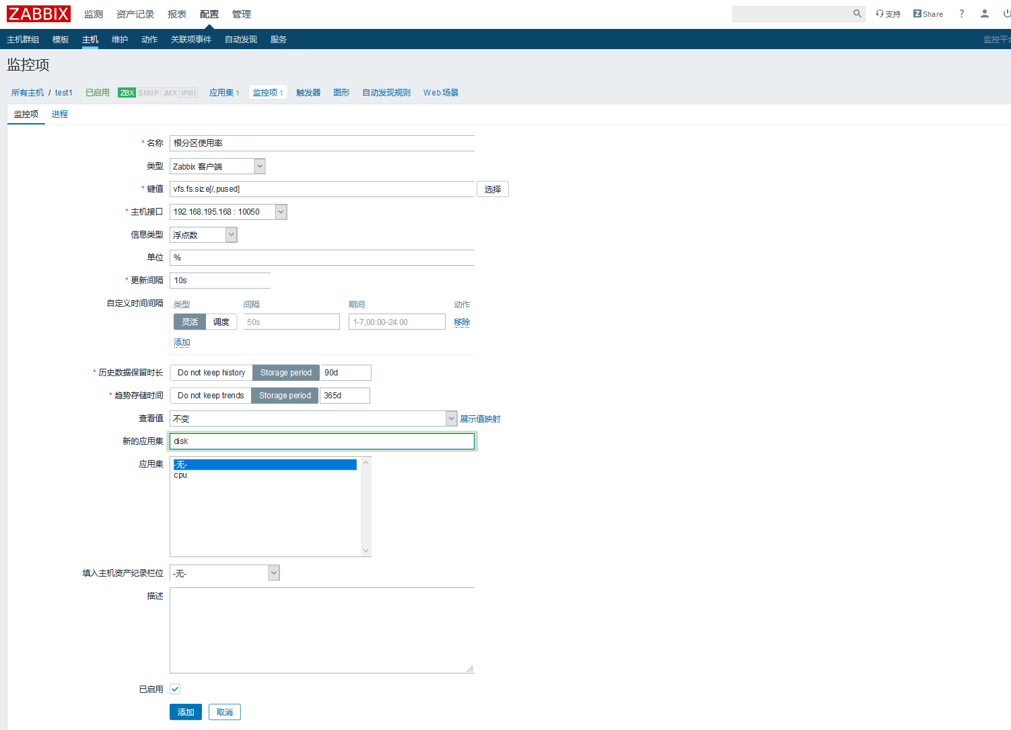1011x730 pixels.
Task: Open the help question mark icon
Action: [x=961, y=13]
